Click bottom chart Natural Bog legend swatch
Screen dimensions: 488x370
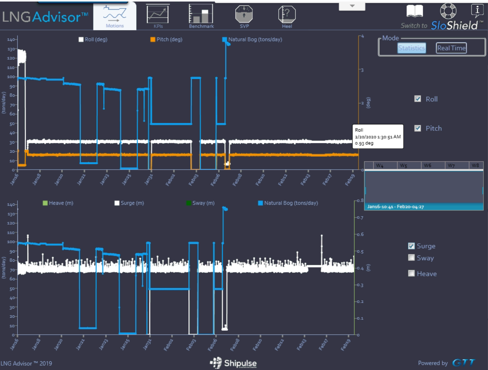261,203
